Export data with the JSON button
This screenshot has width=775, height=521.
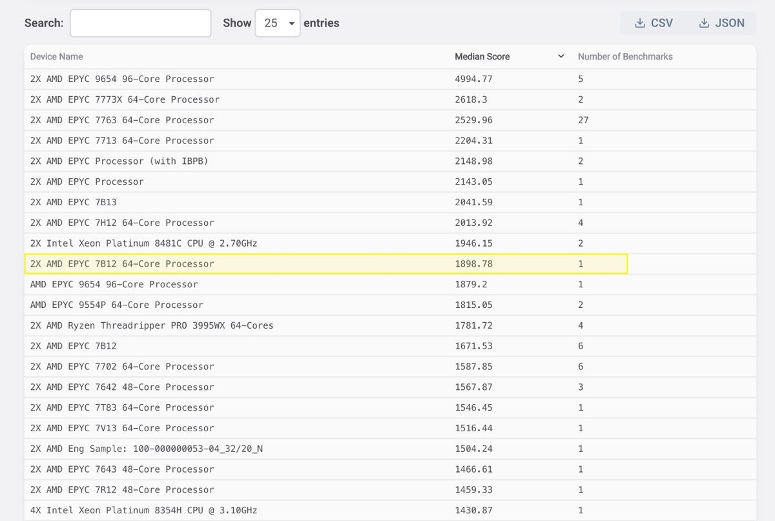point(721,23)
